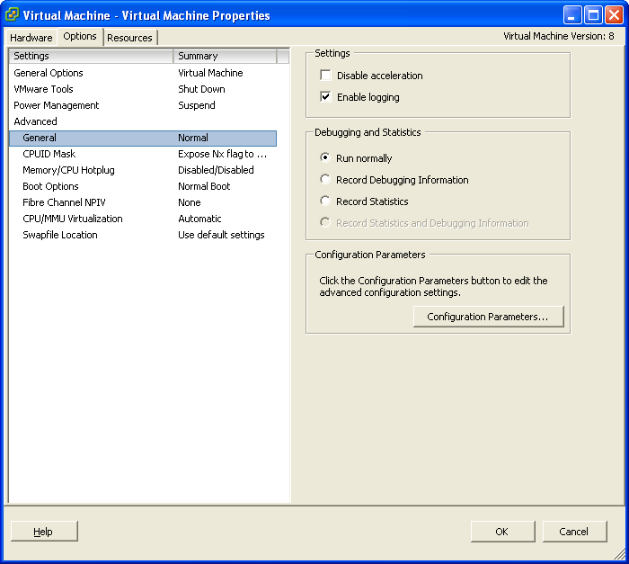The width and height of the screenshot is (629, 564).
Task: Enable the Disable acceleration checkbox
Action: click(x=326, y=76)
